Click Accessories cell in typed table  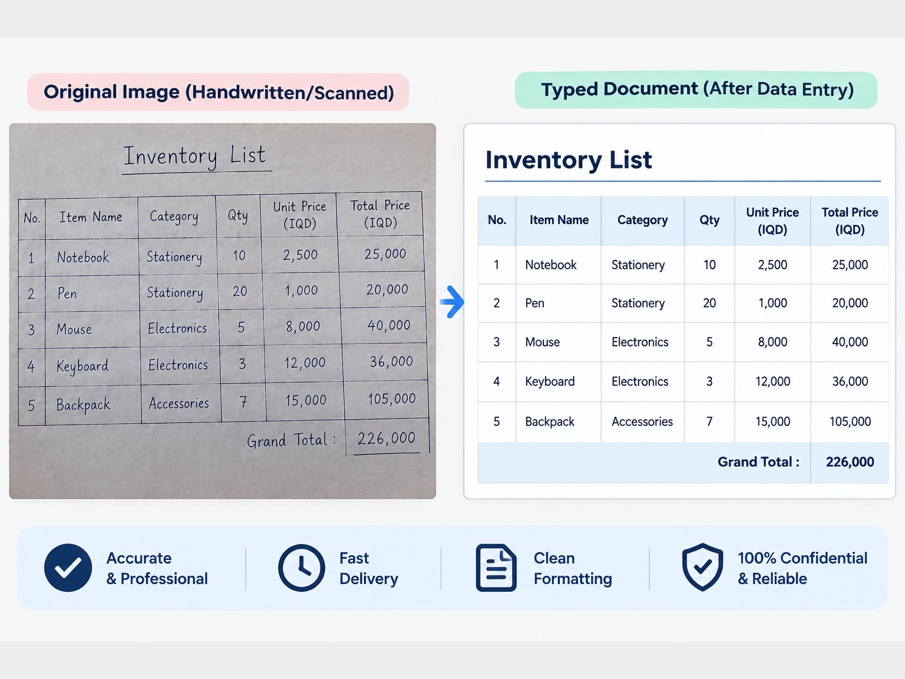642,421
